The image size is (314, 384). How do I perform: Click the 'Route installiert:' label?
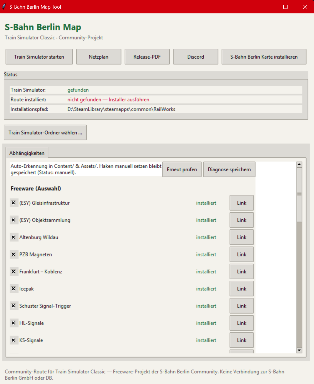click(28, 100)
